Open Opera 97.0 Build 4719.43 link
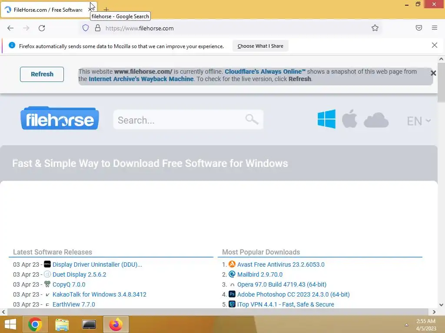Screen dimensions: 445x333 click(282, 284)
